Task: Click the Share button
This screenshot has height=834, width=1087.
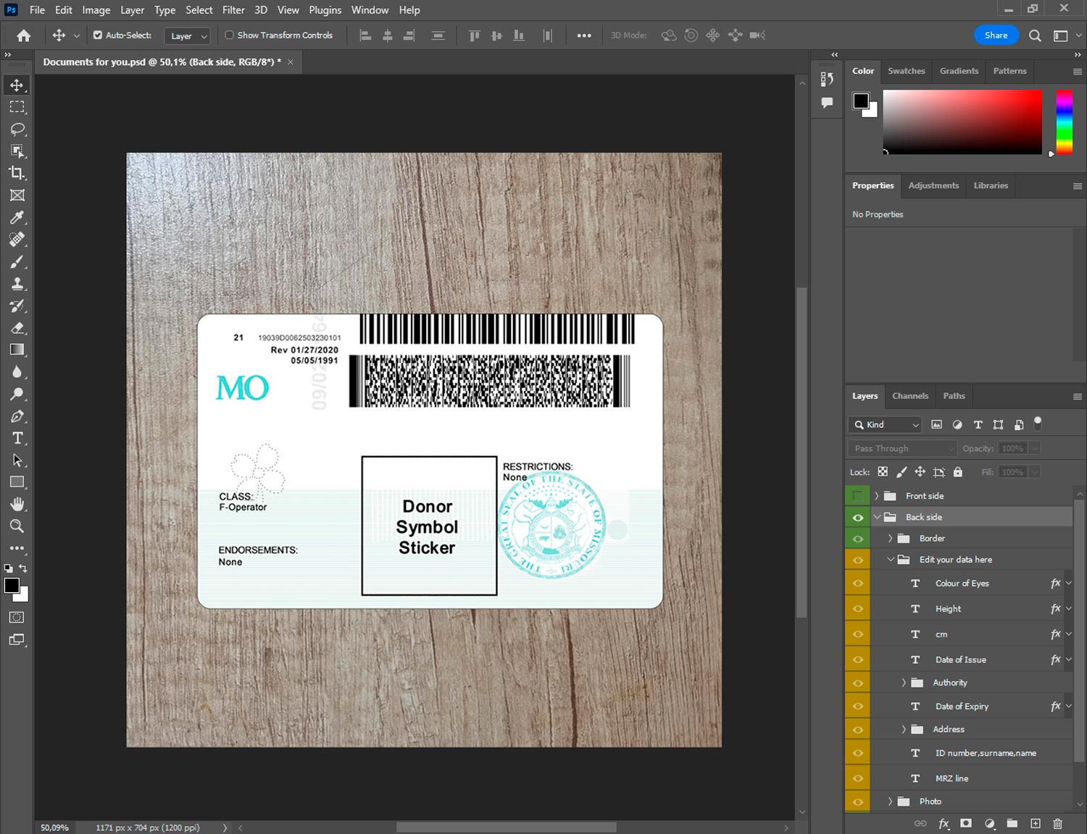Action: (x=996, y=35)
